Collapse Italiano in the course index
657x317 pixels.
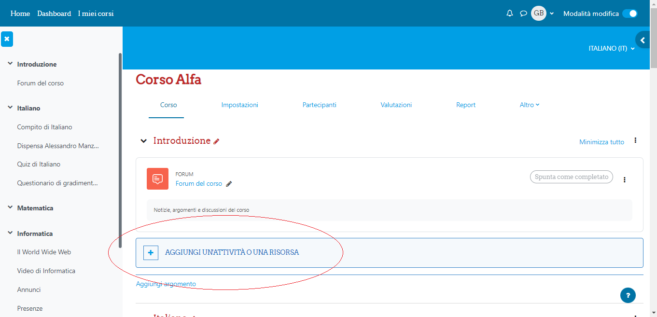pyautogui.click(x=10, y=108)
